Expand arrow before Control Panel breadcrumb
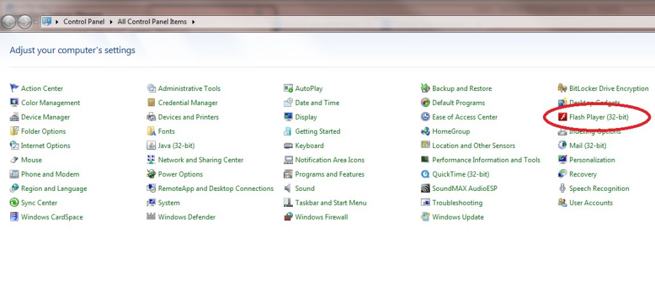 [x=57, y=22]
